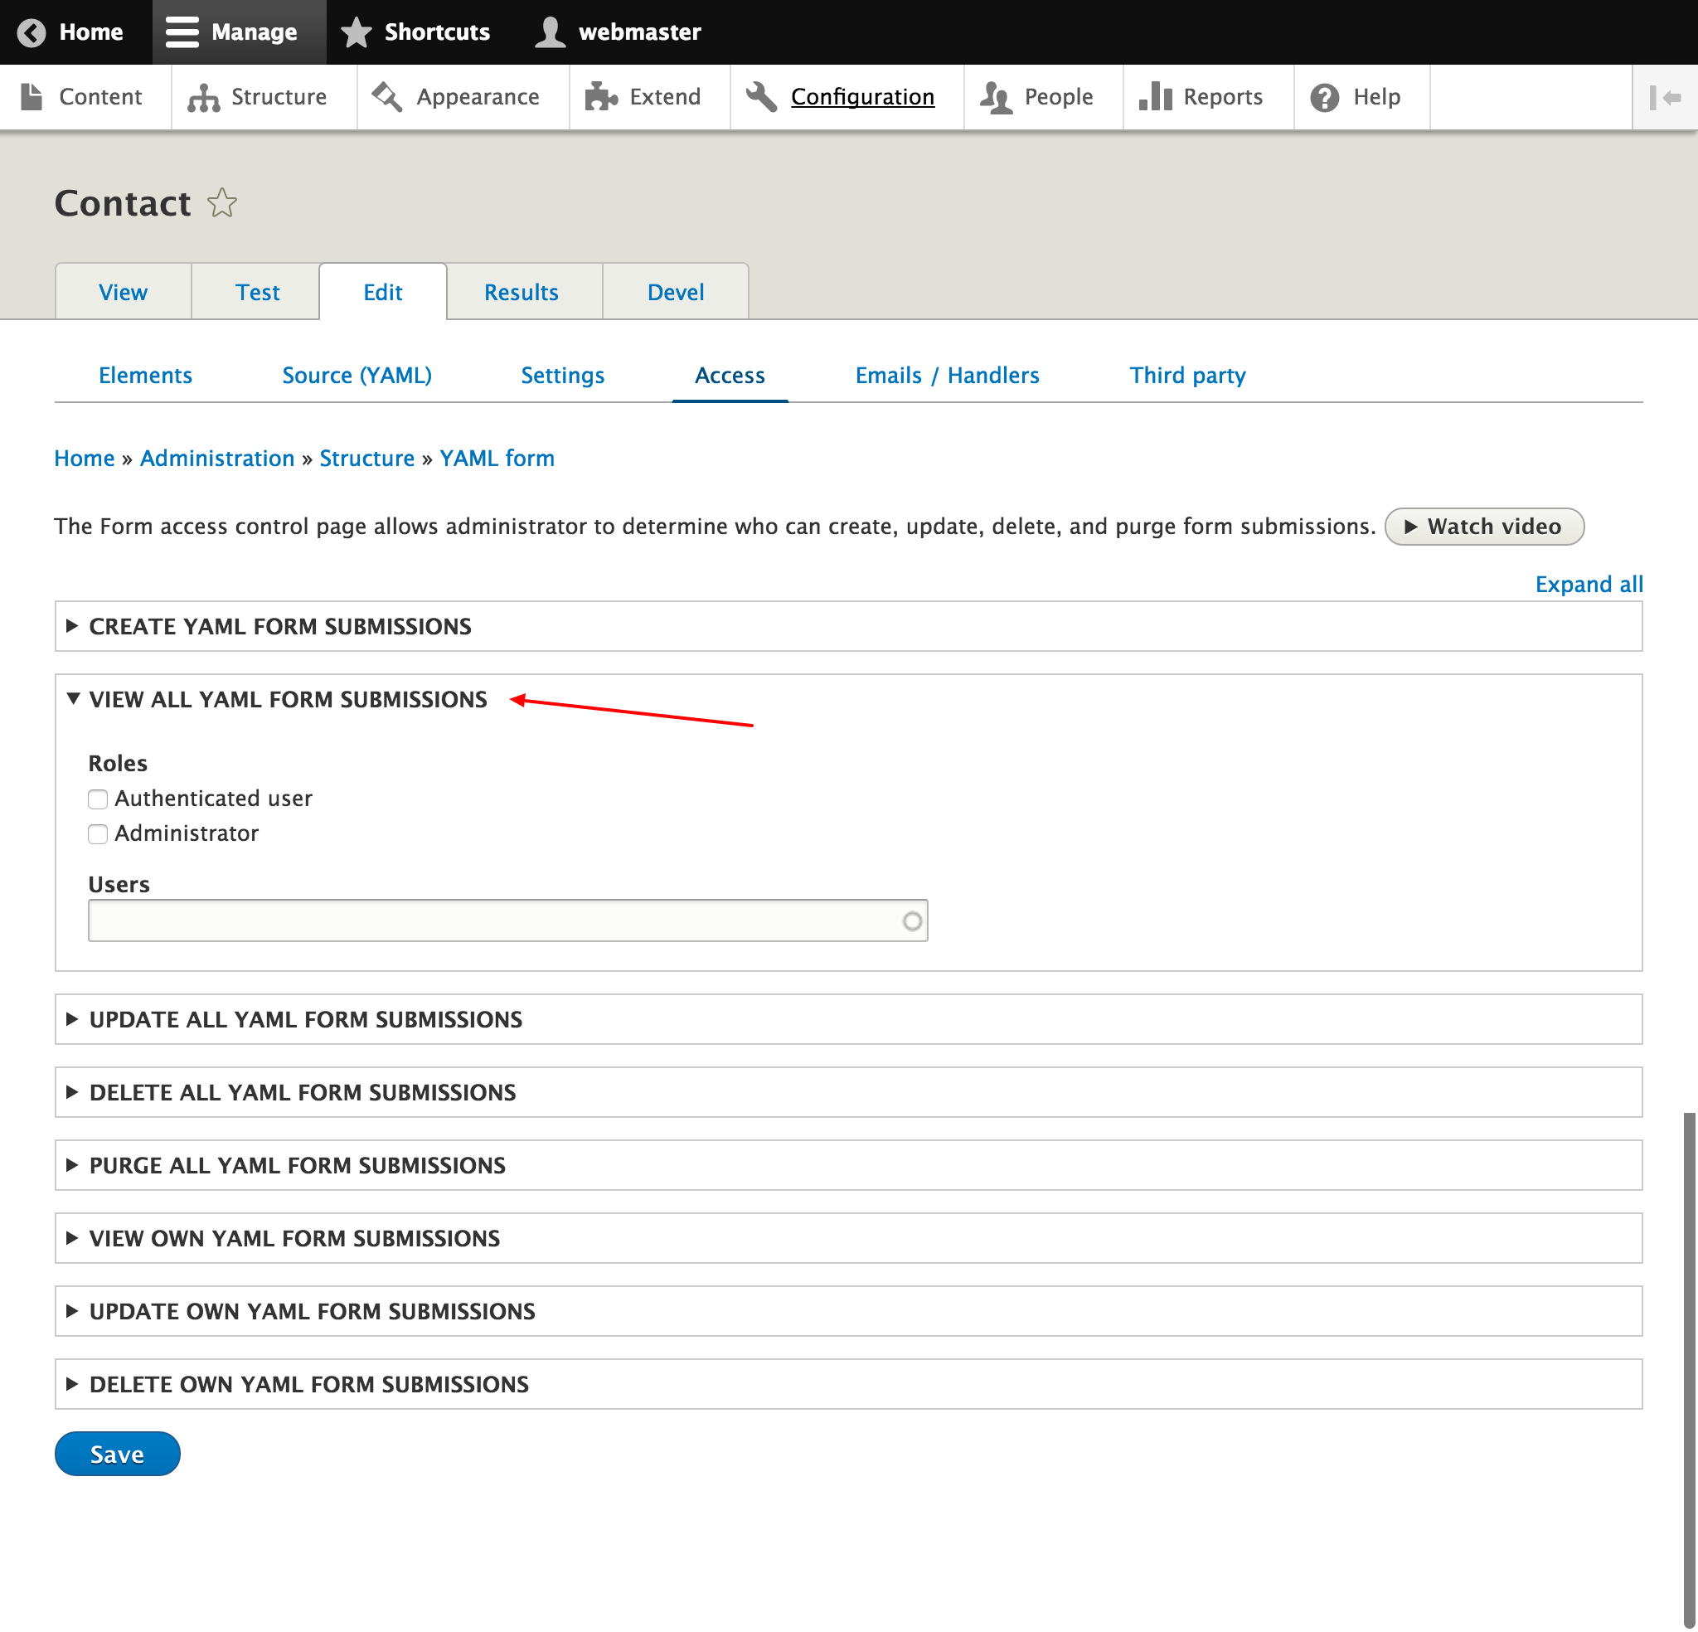Click the People icon in the toolbar
The image size is (1698, 1632).
coord(997,97)
